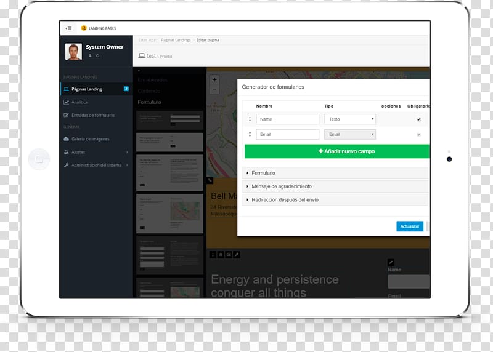The width and height of the screenshot is (493, 352).
Task: Click the image icon in block toolbar
Action: coord(229,255)
